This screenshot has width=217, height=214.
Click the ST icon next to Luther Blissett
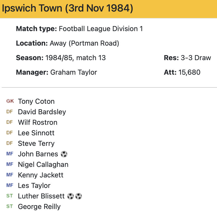click(x=10, y=196)
